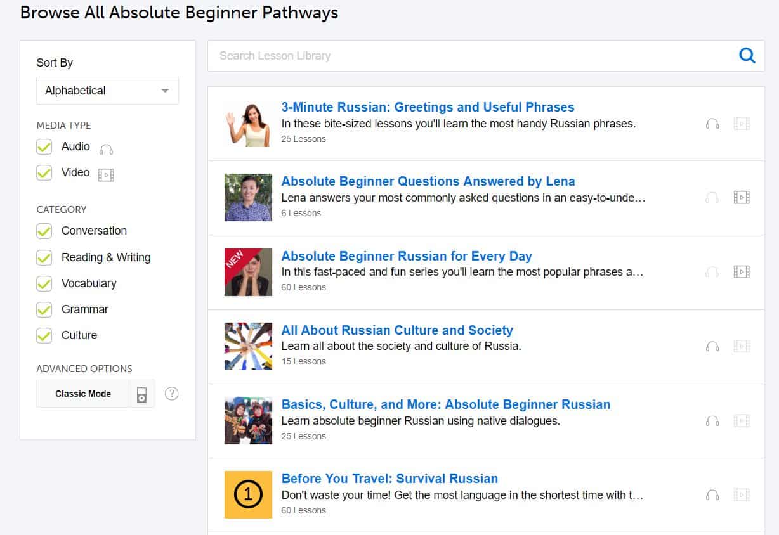
Task: Click video icon for Absolute Beginner Questions
Action: [x=741, y=198]
